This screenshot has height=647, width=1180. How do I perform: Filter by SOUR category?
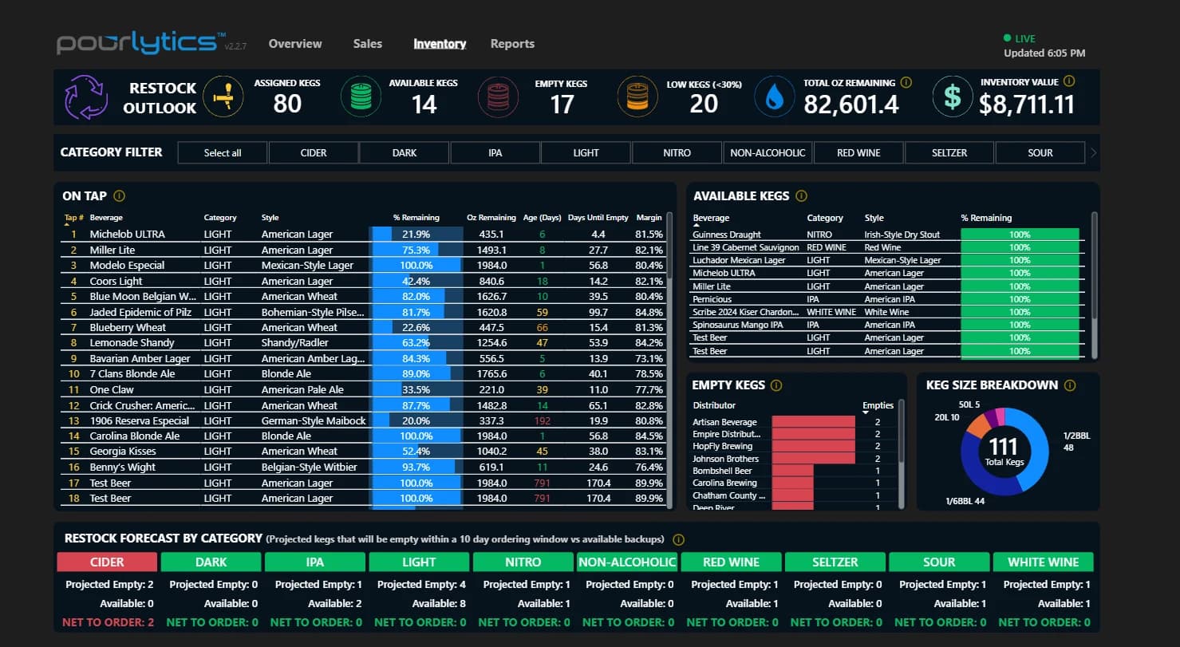tap(1040, 152)
